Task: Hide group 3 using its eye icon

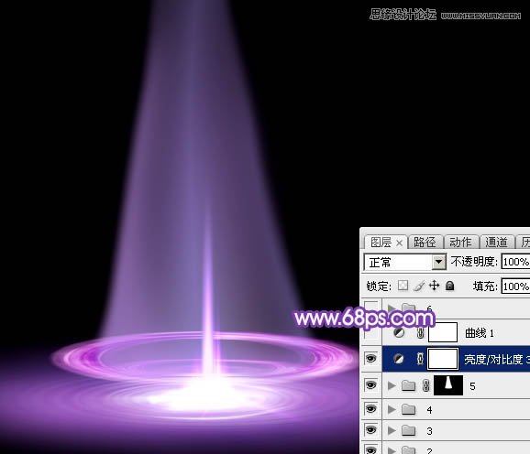Action: tap(370, 429)
